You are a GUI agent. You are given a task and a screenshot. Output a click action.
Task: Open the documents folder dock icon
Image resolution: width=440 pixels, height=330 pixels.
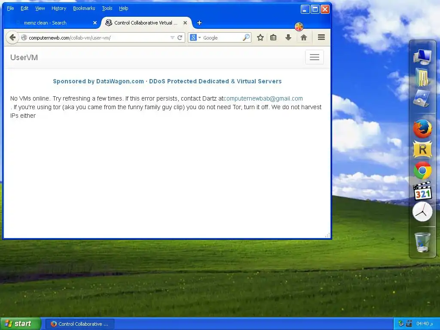coord(422,77)
